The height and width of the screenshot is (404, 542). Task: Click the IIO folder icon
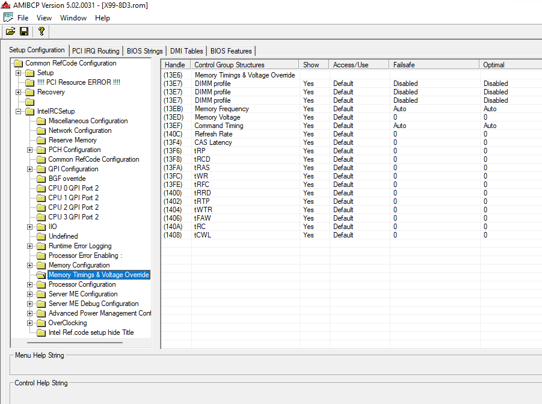click(42, 227)
